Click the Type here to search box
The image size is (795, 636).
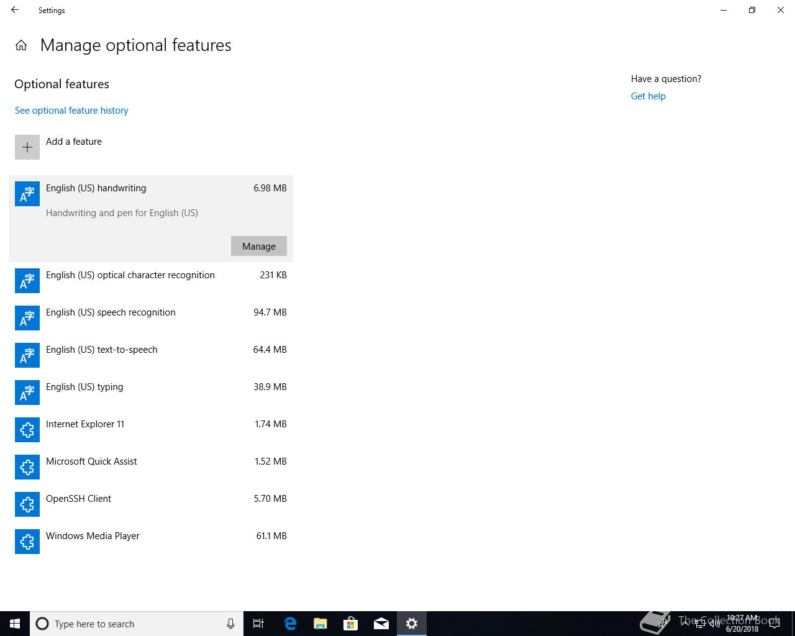(137, 624)
